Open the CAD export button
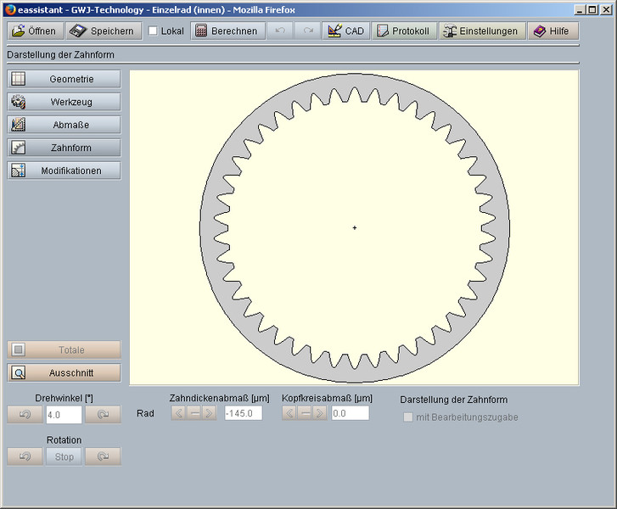 [345, 31]
